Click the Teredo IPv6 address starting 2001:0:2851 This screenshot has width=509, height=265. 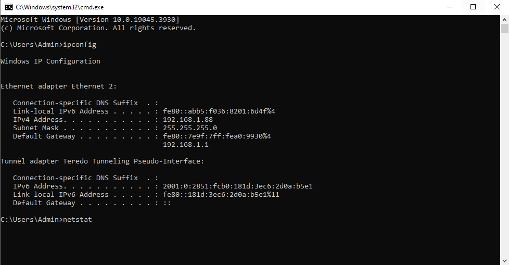tap(237, 186)
